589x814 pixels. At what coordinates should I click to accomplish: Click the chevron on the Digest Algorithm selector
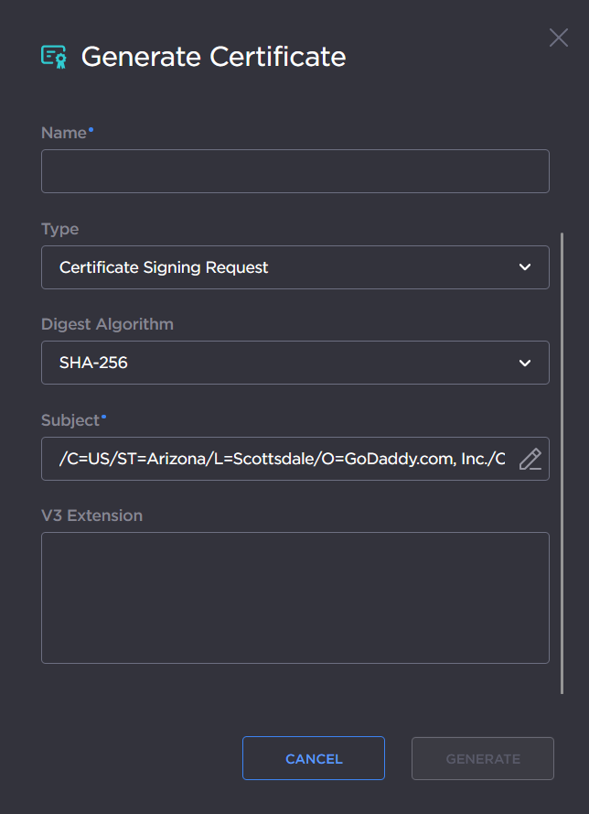pos(525,363)
